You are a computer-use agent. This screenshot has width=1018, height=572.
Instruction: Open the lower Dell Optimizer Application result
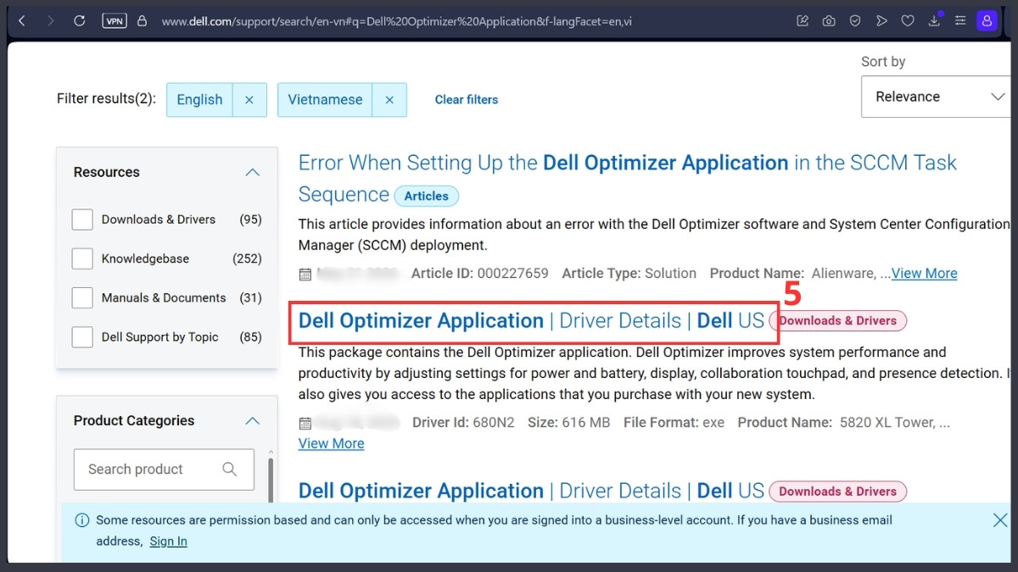click(x=531, y=491)
